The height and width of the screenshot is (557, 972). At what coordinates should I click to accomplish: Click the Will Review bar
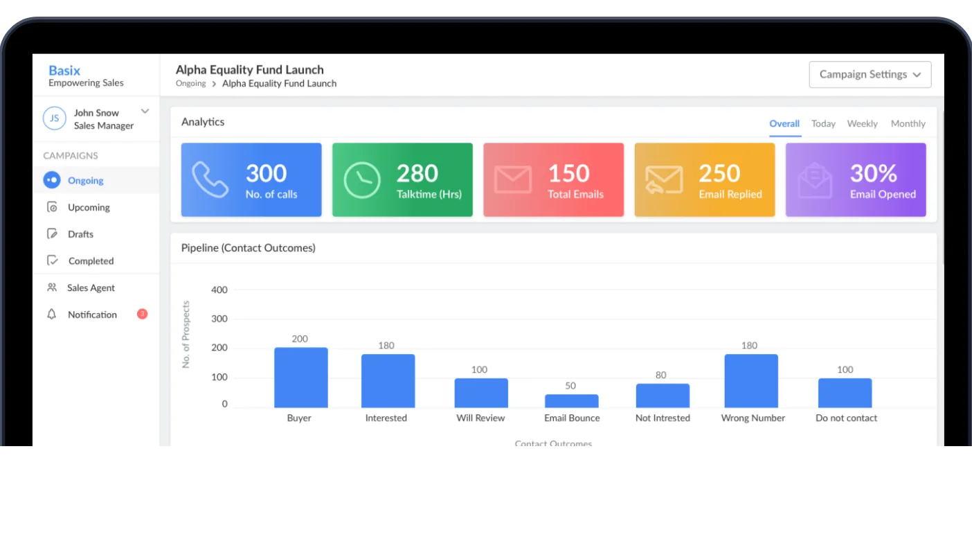[481, 393]
